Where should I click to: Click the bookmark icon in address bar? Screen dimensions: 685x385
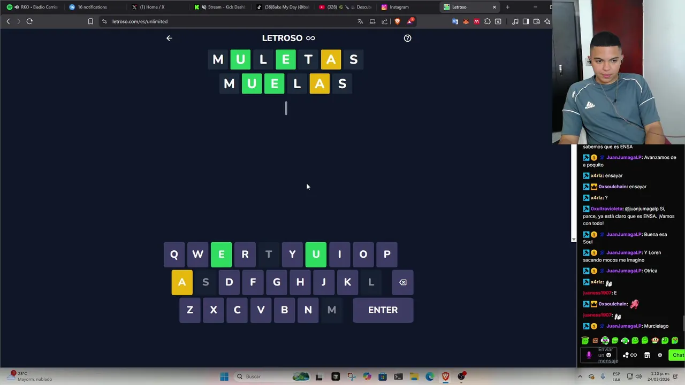[90, 21]
